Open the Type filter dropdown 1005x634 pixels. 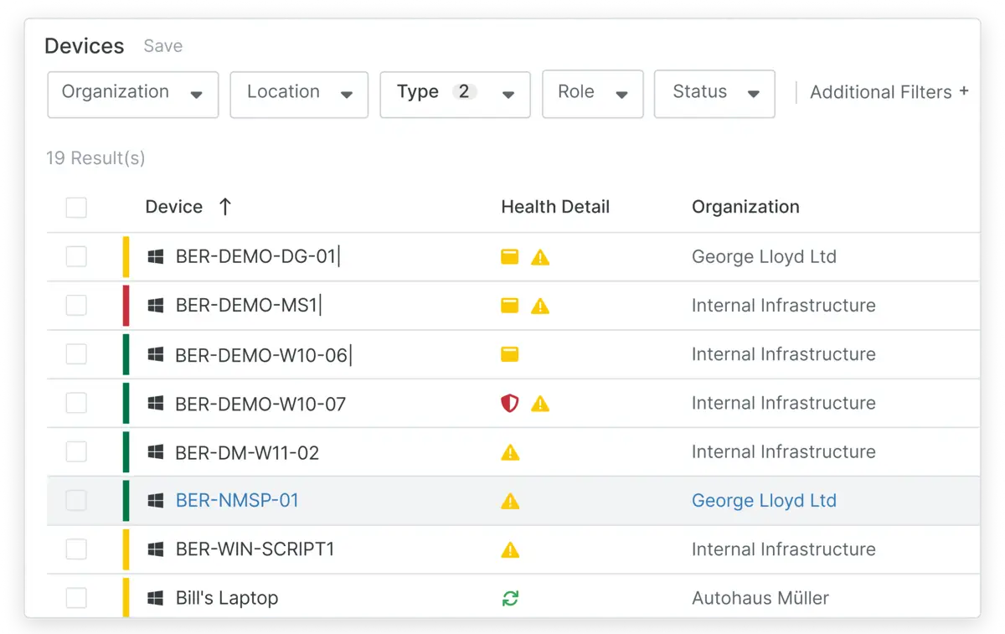[x=455, y=94]
